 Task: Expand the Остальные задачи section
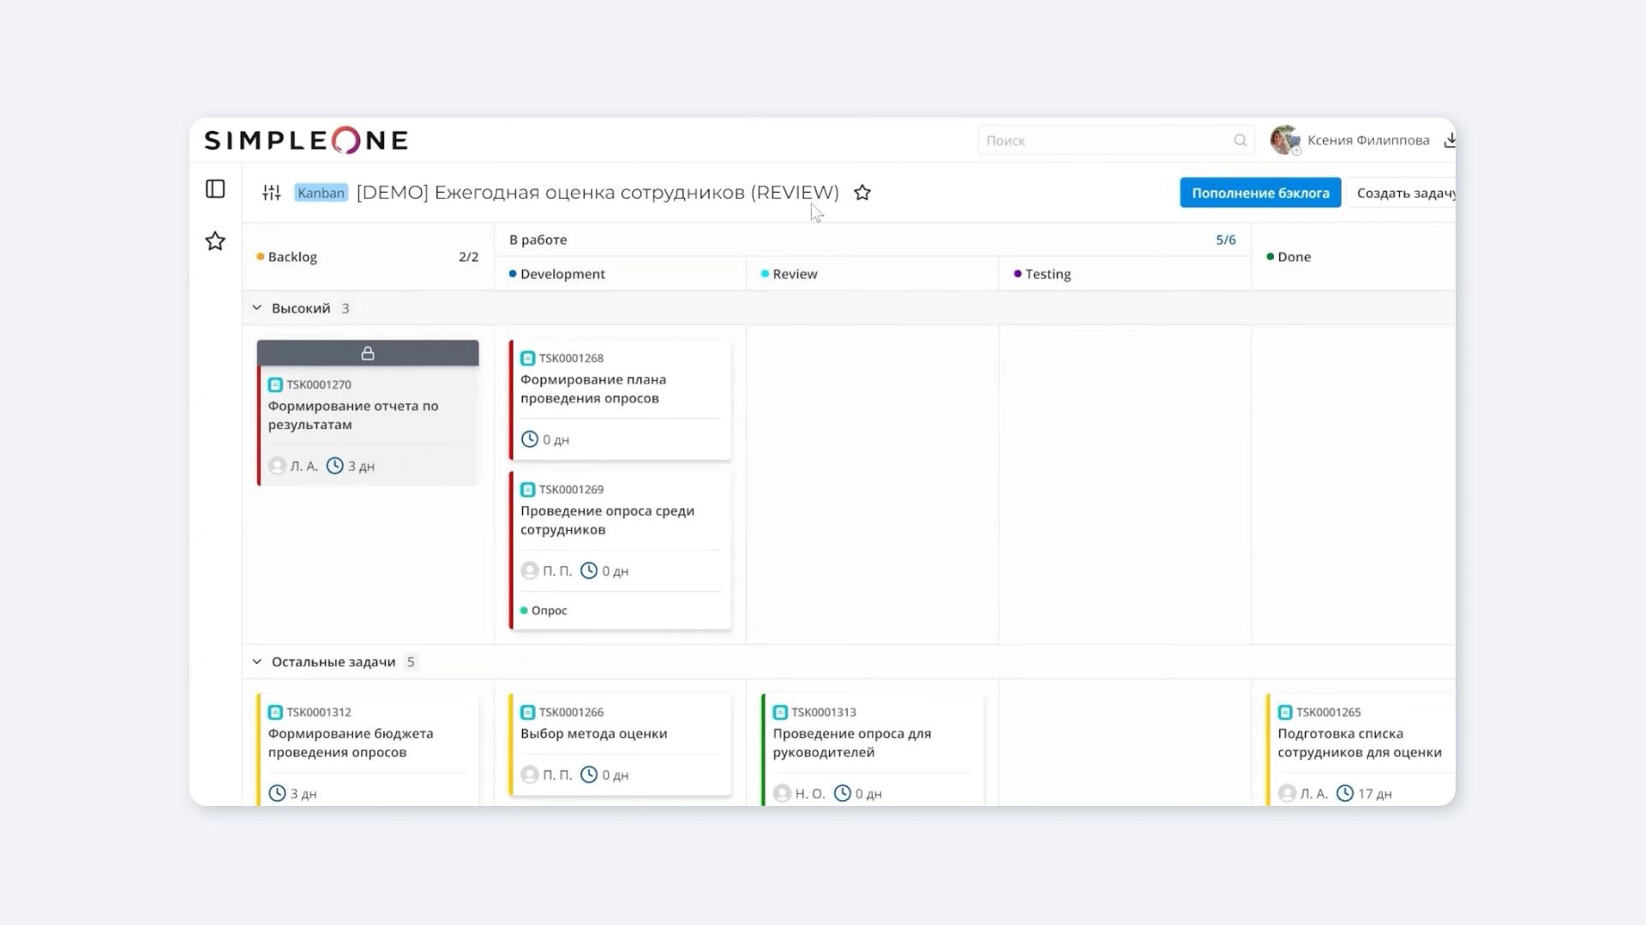(x=256, y=660)
